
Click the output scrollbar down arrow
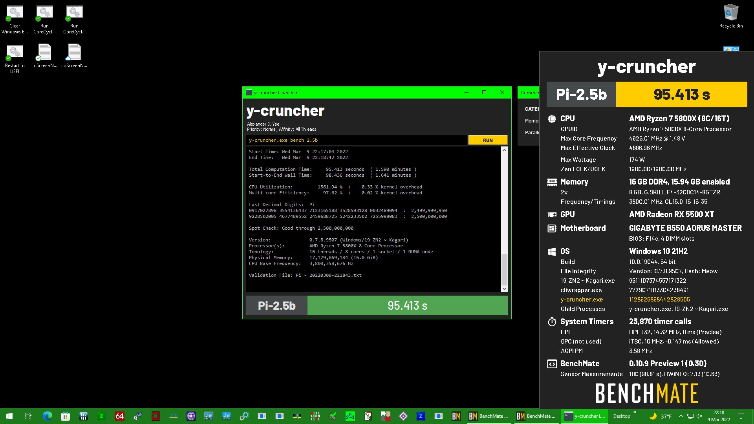point(504,289)
